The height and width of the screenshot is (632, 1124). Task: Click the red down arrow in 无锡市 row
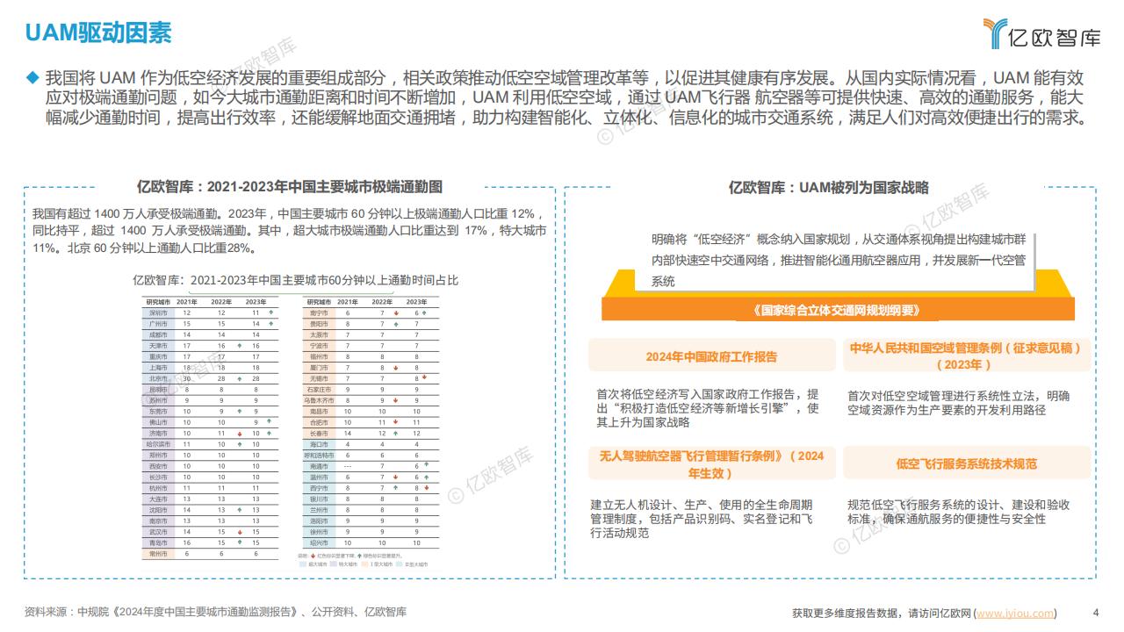[425, 377]
